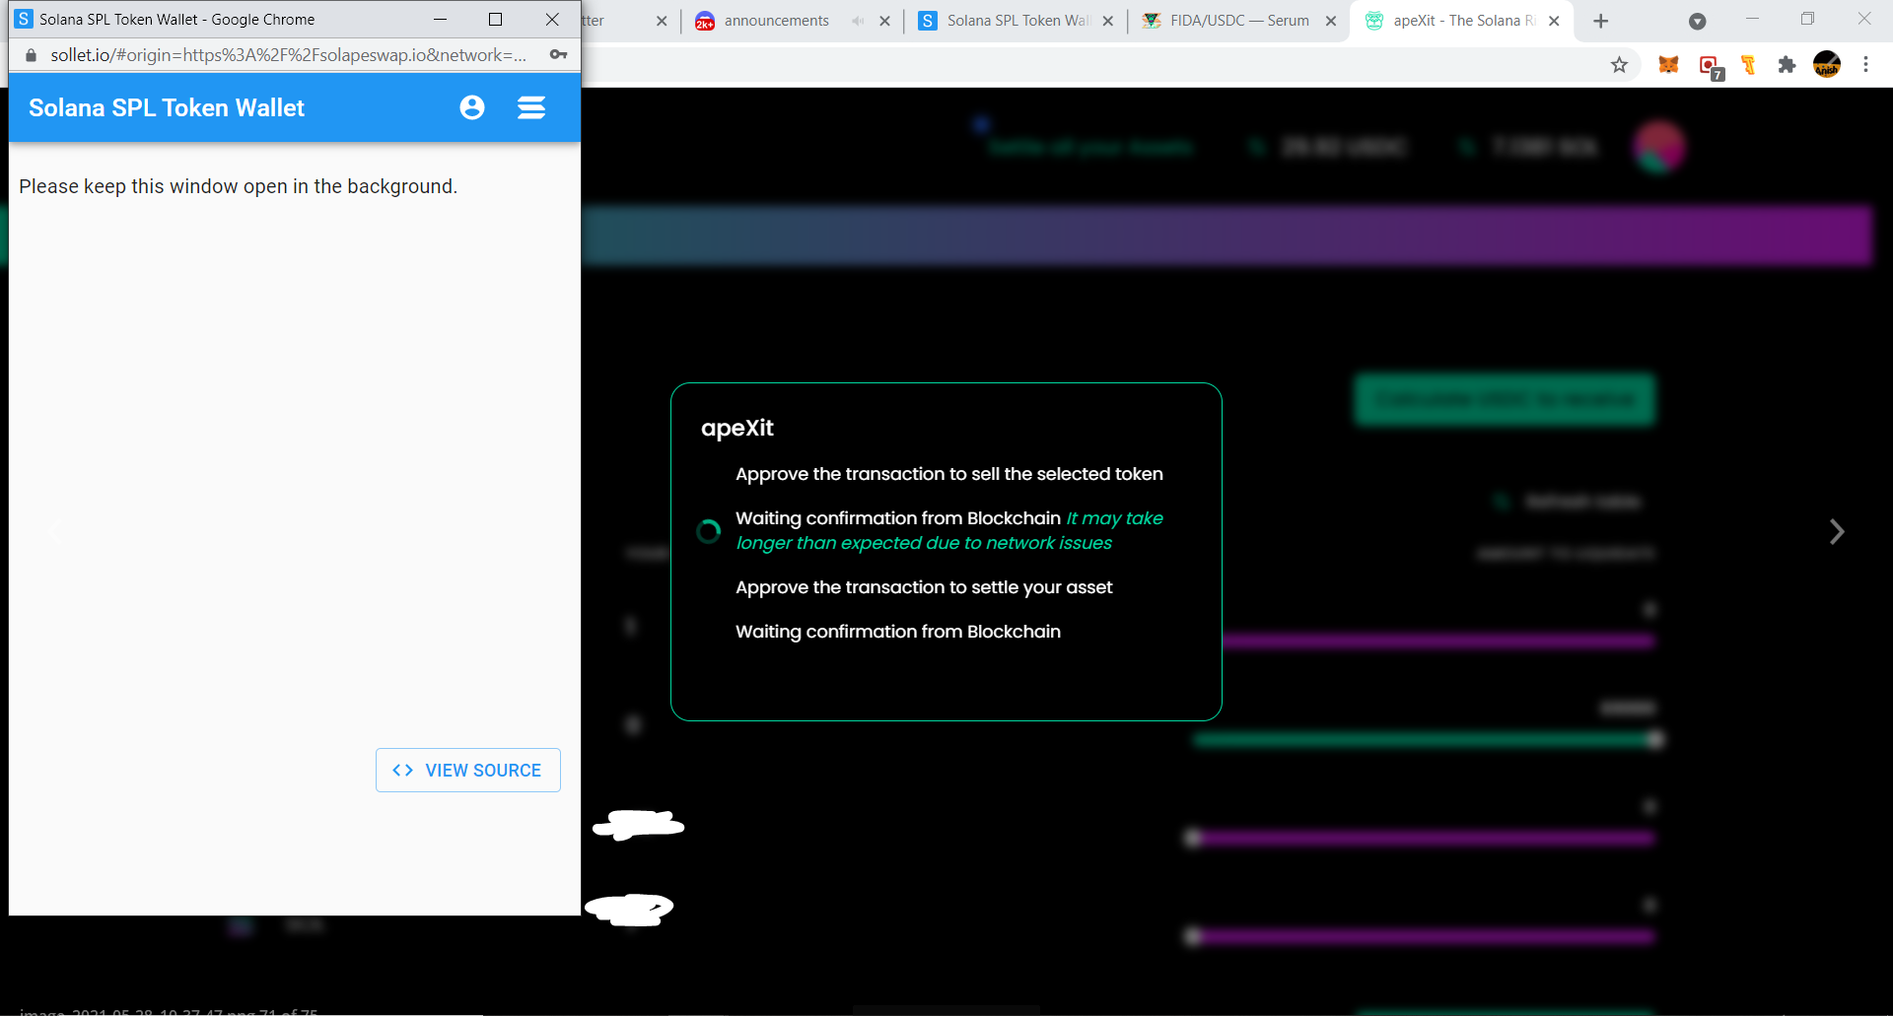Switch to the FIDA/USDC — Serum tab
The image size is (1893, 1016).
pos(1239,21)
